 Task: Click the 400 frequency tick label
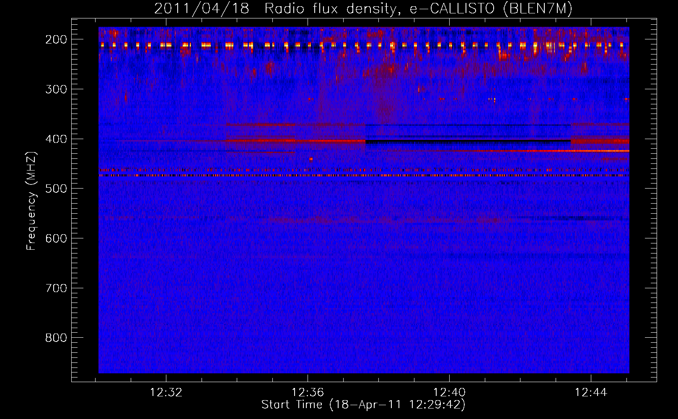coord(56,139)
